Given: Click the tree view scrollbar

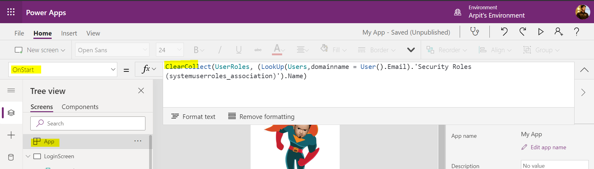Looking at the screenshot, I should (151, 152).
